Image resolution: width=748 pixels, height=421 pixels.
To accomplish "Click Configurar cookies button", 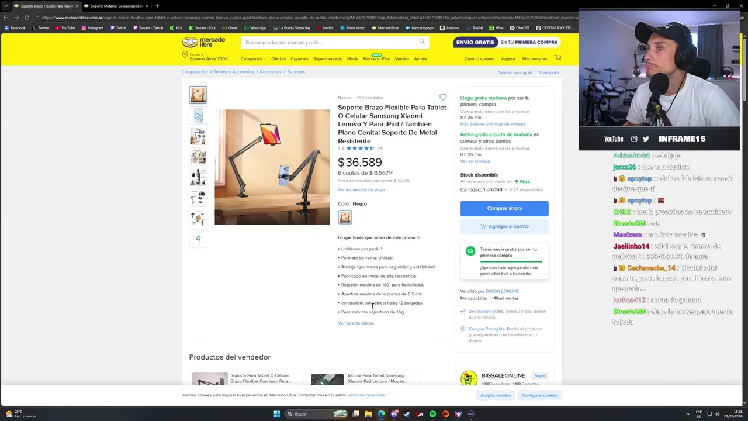I will (x=539, y=395).
